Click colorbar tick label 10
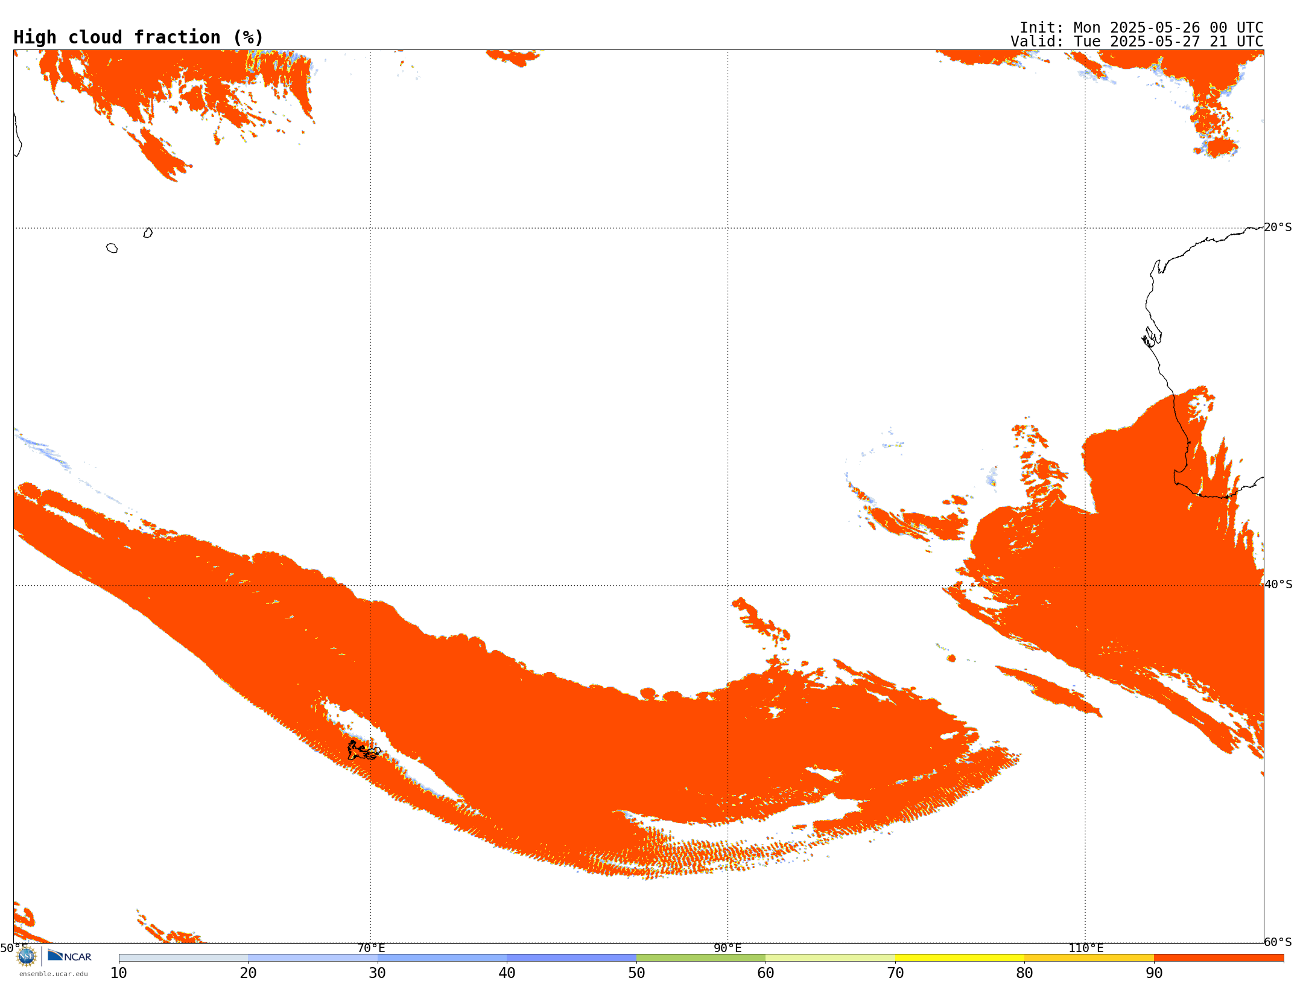1303x981 pixels. tap(119, 973)
